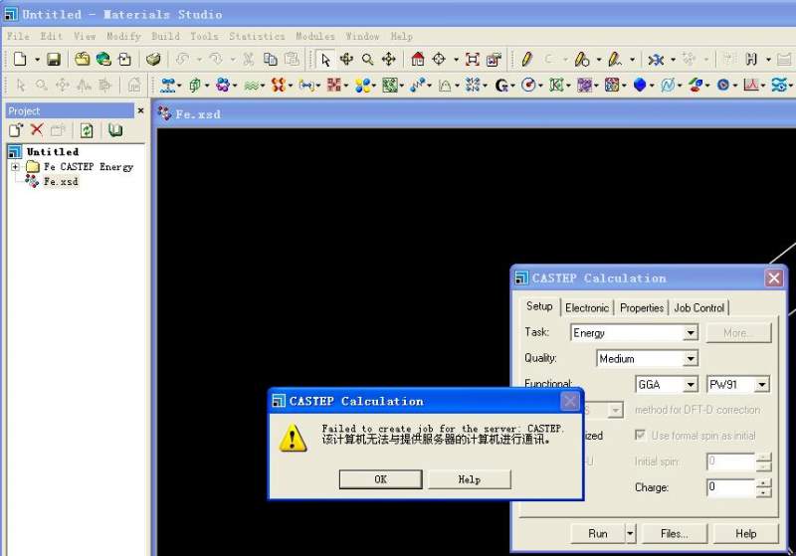796x556 pixels.
Task: Click the Charge stepper down arrow
Action: 763,492
